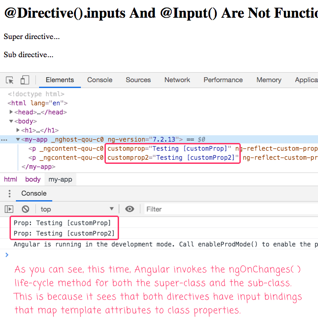Click the Prop: Testing [customProp2] log line
Screen dimensions: 318x325
(x=64, y=233)
